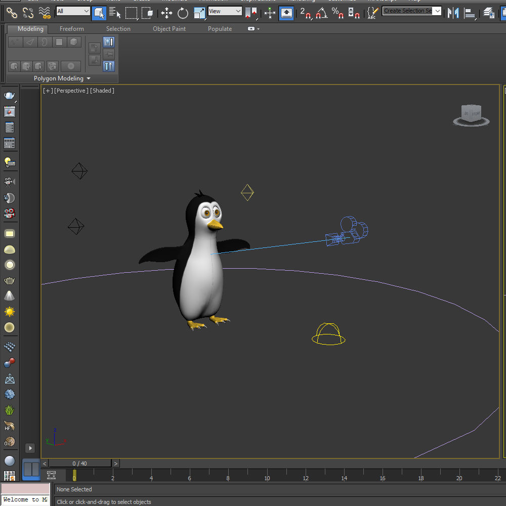Click the Rectangular Selection Region tool
The image size is (506, 506).
click(x=131, y=13)
